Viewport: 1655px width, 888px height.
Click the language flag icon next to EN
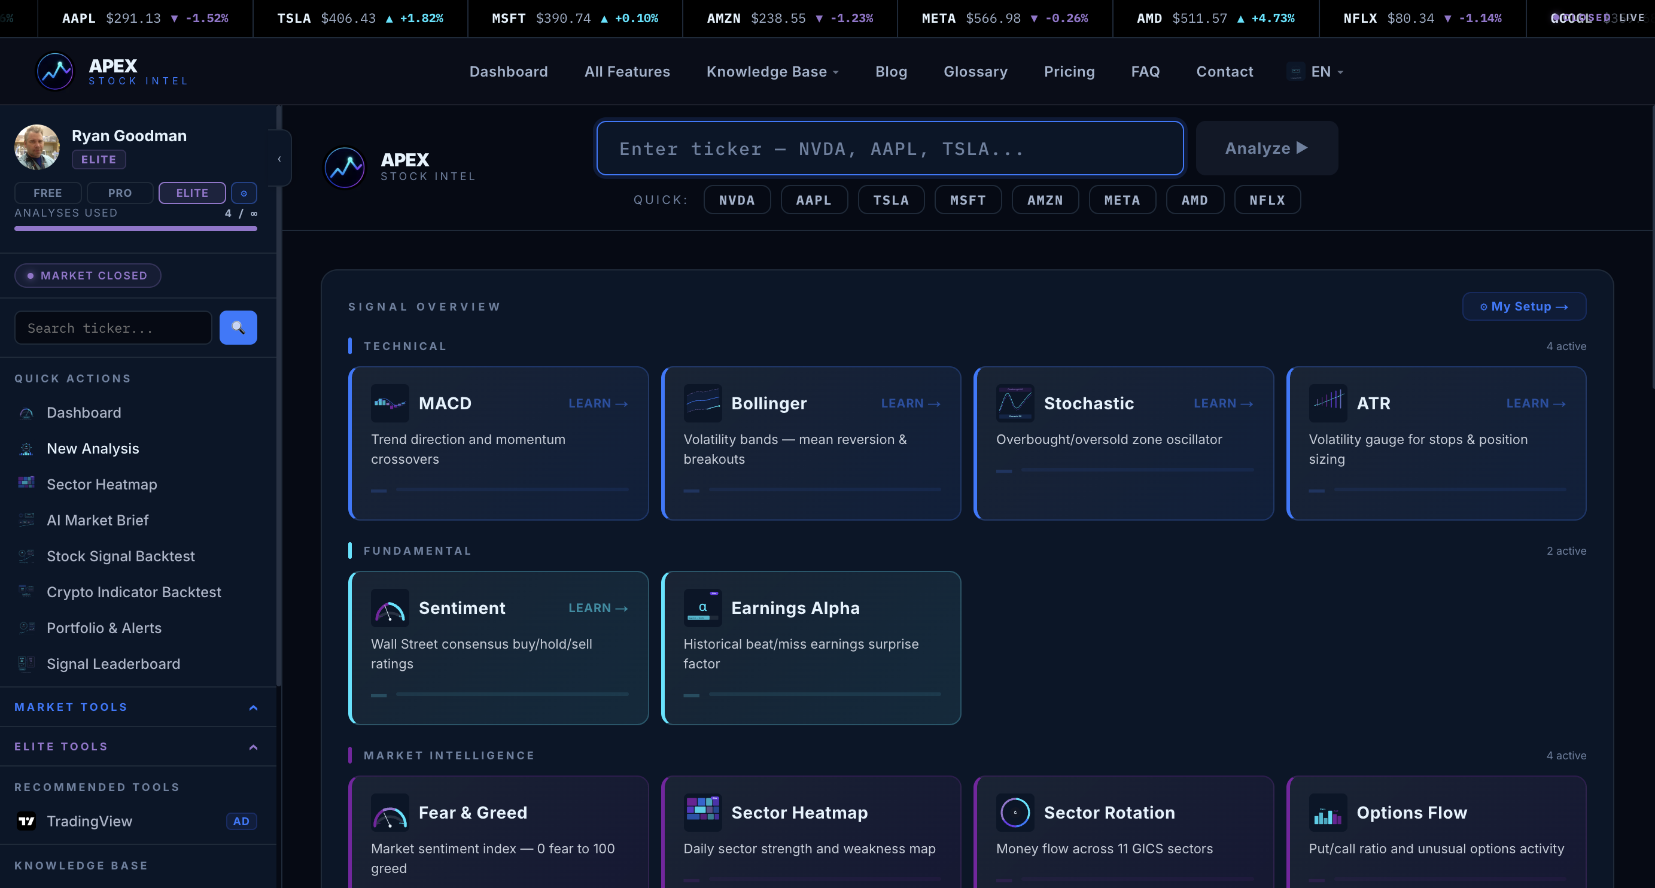[x=1296, y=71]
